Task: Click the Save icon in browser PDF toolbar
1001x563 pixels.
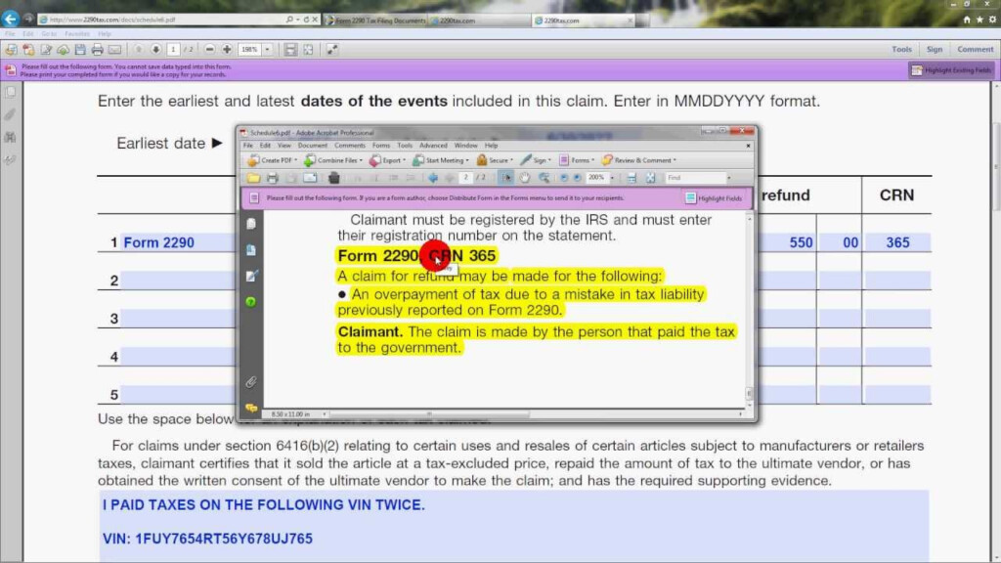Action: click(x=80, y=49)
